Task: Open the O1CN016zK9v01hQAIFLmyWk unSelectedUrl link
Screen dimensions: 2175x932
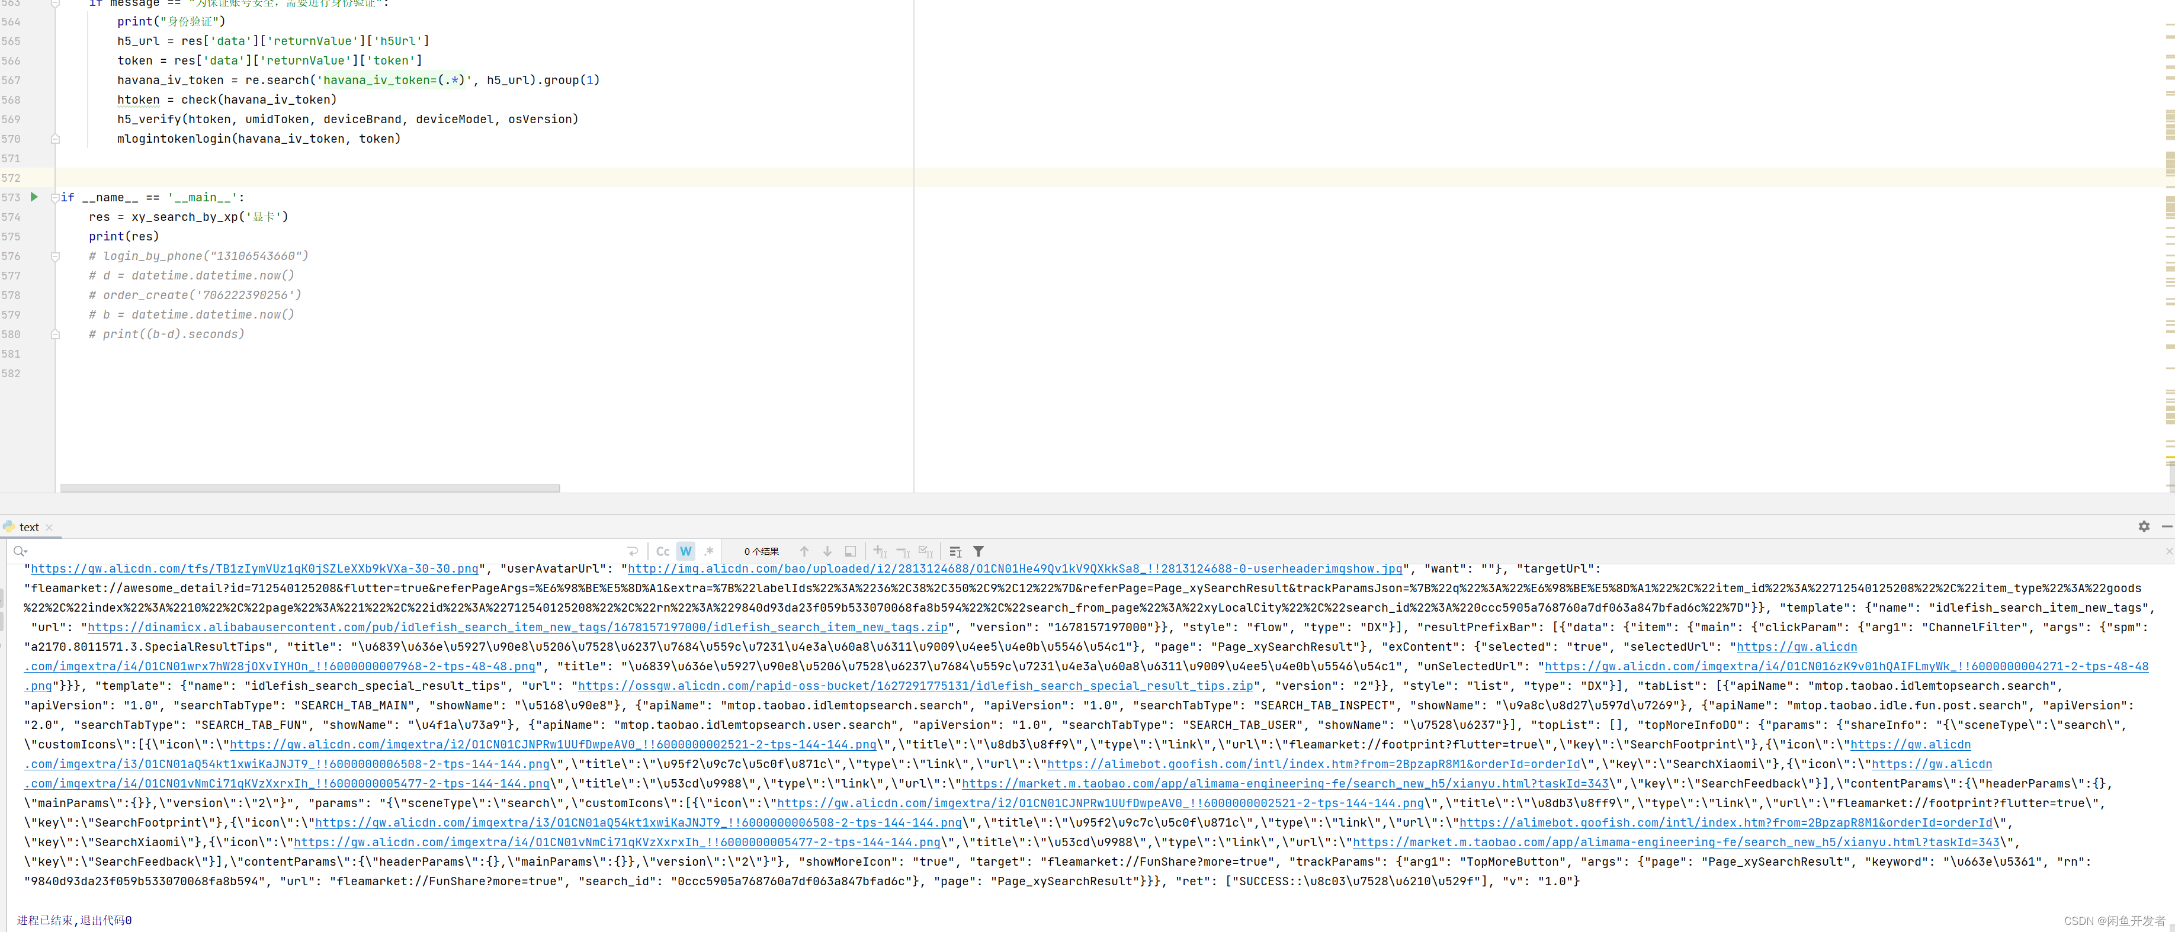Action: (1846, 666)
